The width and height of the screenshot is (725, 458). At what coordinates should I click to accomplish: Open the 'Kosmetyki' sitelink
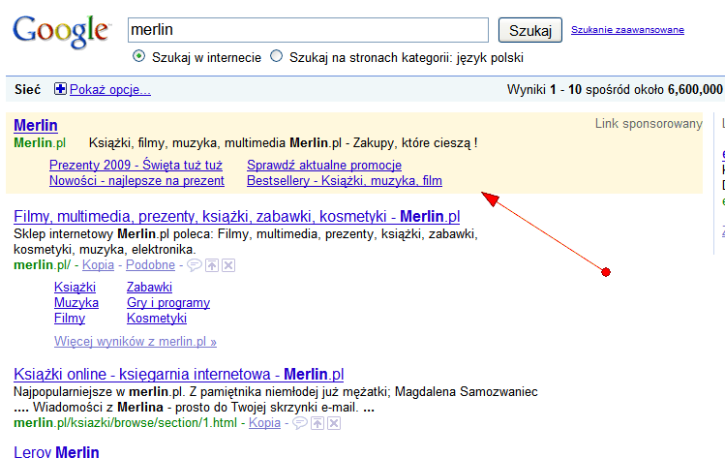tap(157, 319)
